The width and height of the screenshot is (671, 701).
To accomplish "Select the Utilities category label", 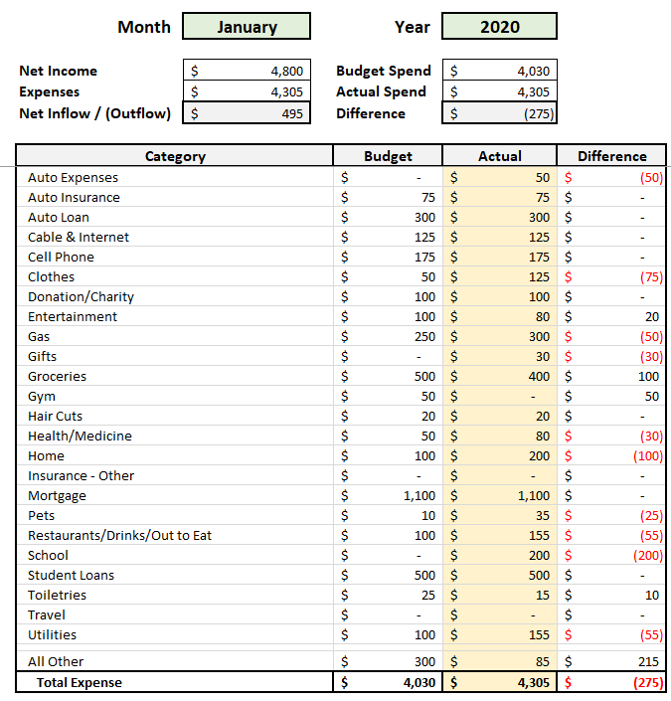I will [x=52, y=634].
